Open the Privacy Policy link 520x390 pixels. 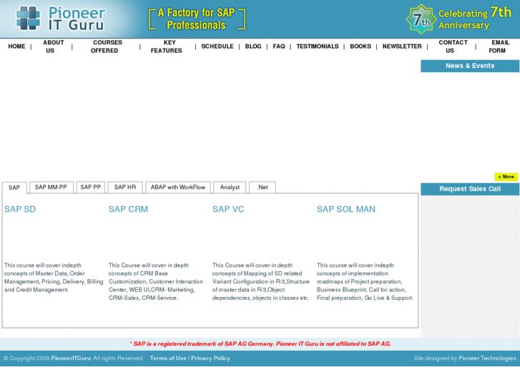210,359
